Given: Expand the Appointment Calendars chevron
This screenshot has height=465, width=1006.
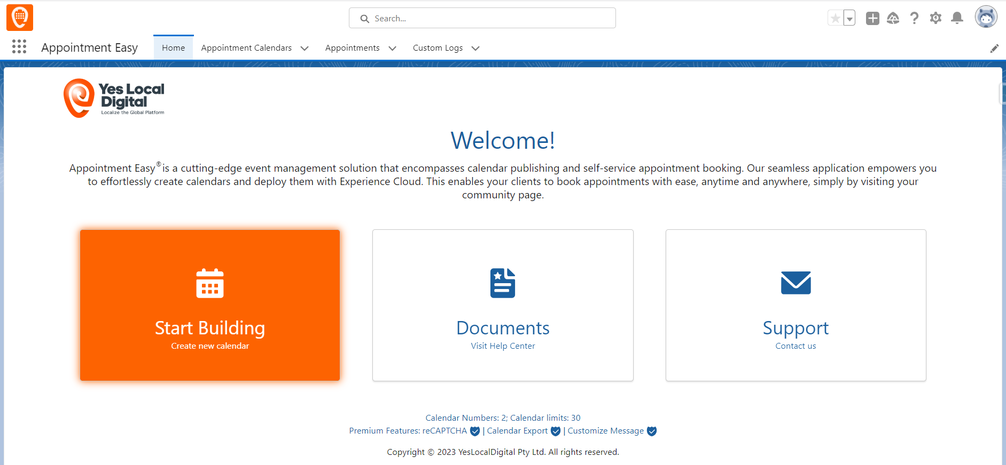Looking at the screenshot, I should (305, 49).
